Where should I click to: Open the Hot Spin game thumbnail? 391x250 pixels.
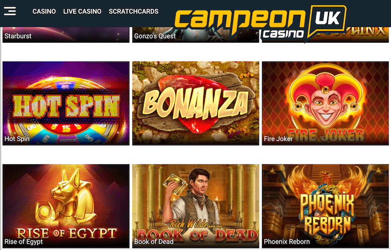tap(66, 103)
